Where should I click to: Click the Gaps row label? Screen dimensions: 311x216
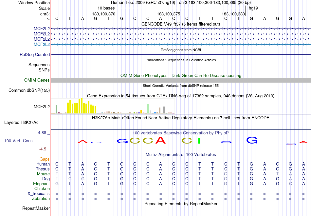pyautogui.click(x=45, y=159)
